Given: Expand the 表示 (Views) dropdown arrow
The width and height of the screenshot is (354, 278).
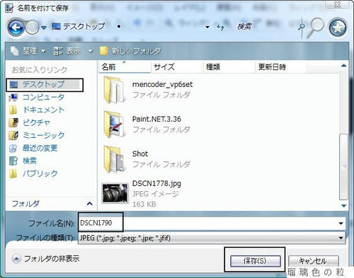Looking at the screenshot, I should [90, 51].
